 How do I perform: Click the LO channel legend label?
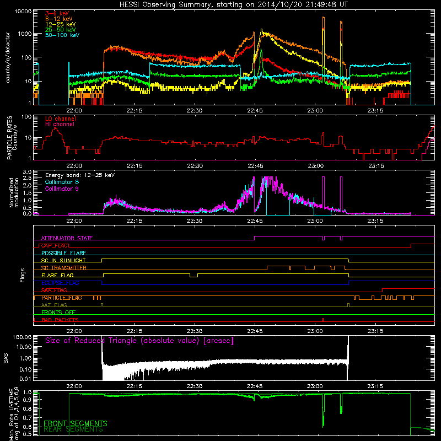(61, 119)
